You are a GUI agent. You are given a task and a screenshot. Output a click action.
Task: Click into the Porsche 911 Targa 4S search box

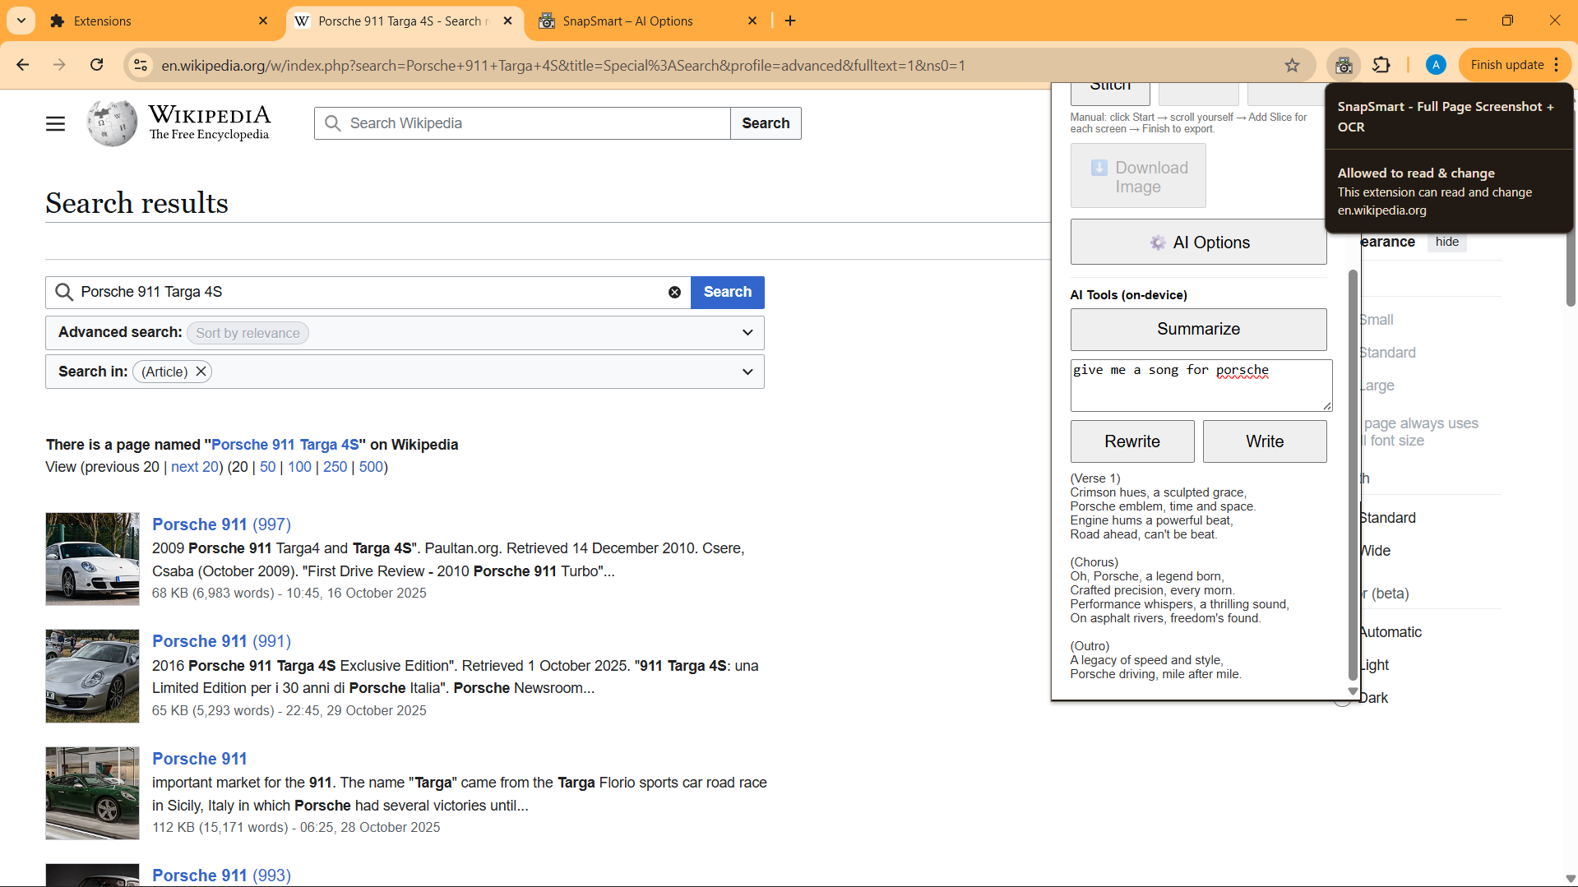370,293
